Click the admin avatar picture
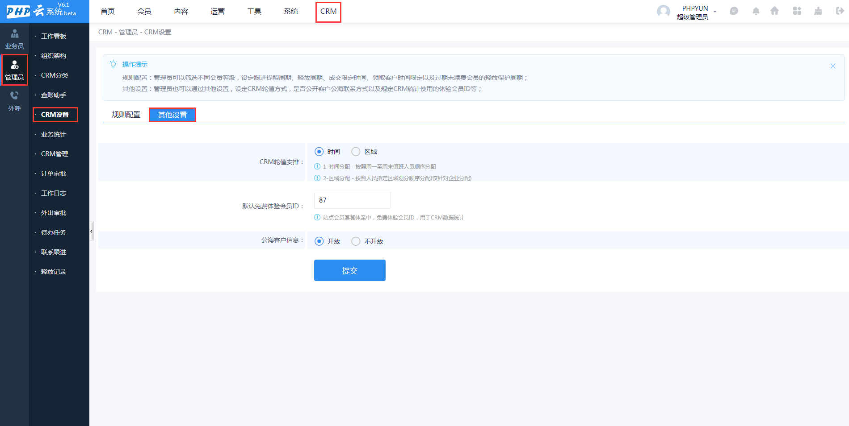 tap(663, 11)
